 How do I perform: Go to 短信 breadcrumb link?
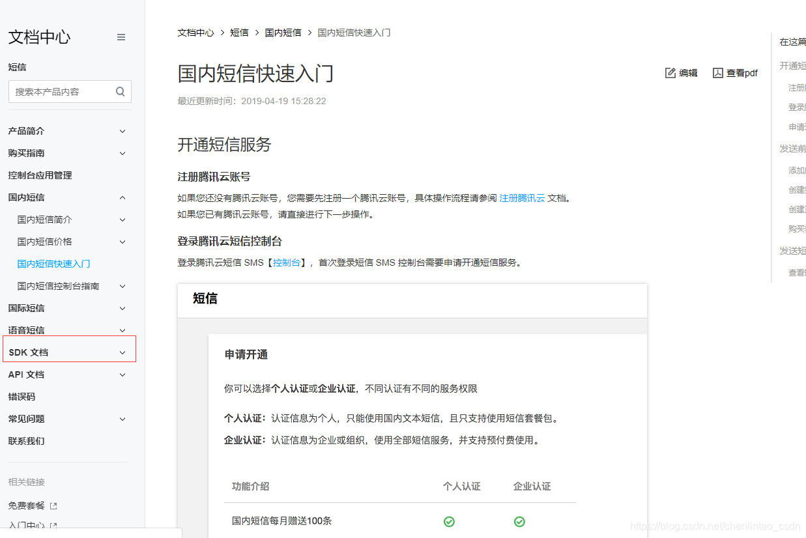239,33
